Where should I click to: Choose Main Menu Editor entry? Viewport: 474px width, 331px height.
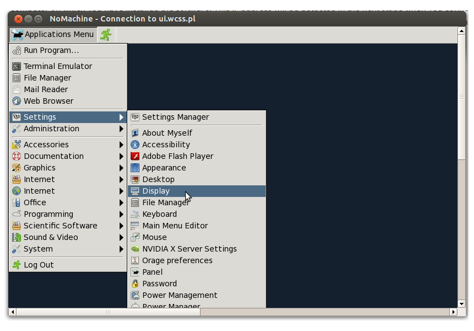(x=175, y=226)
